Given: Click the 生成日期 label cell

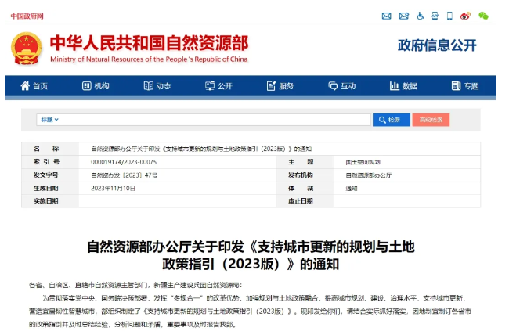Looking at the screenshot, I should pos(50,188).
